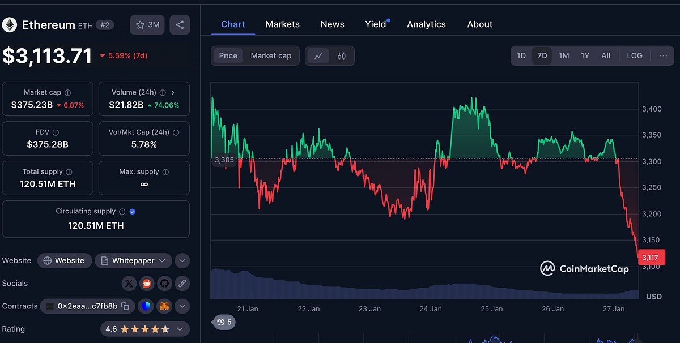Viewport: 680px width, 343px height.
Task: Open Ethereum's GitHub social icon
Action: click(164, 283)
